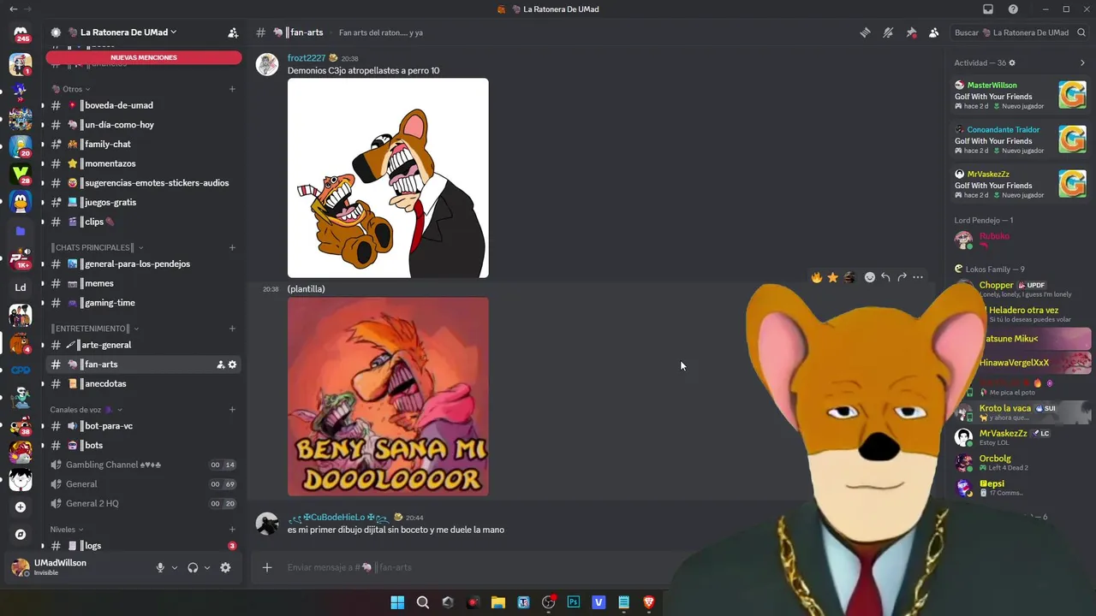Open Direct Messages home icon
The width and height of the screenshot is (1096, 616).
point(21,34)
